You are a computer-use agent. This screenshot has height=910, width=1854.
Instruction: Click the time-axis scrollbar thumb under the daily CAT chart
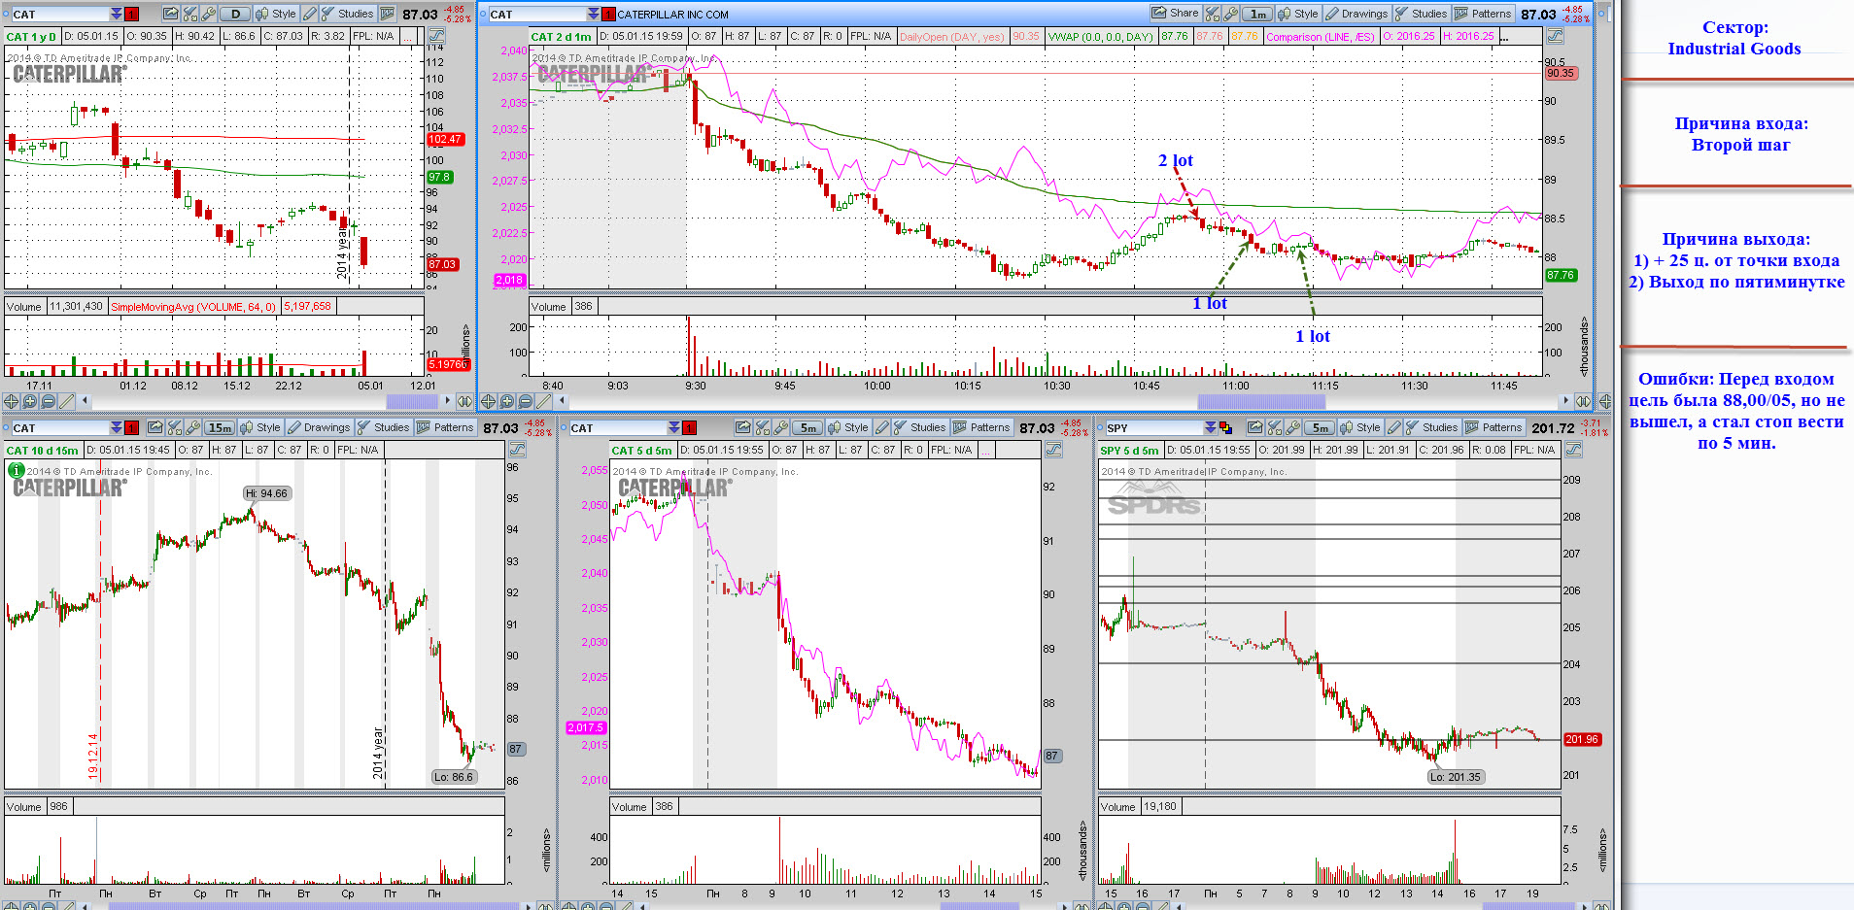pos(412,401)
